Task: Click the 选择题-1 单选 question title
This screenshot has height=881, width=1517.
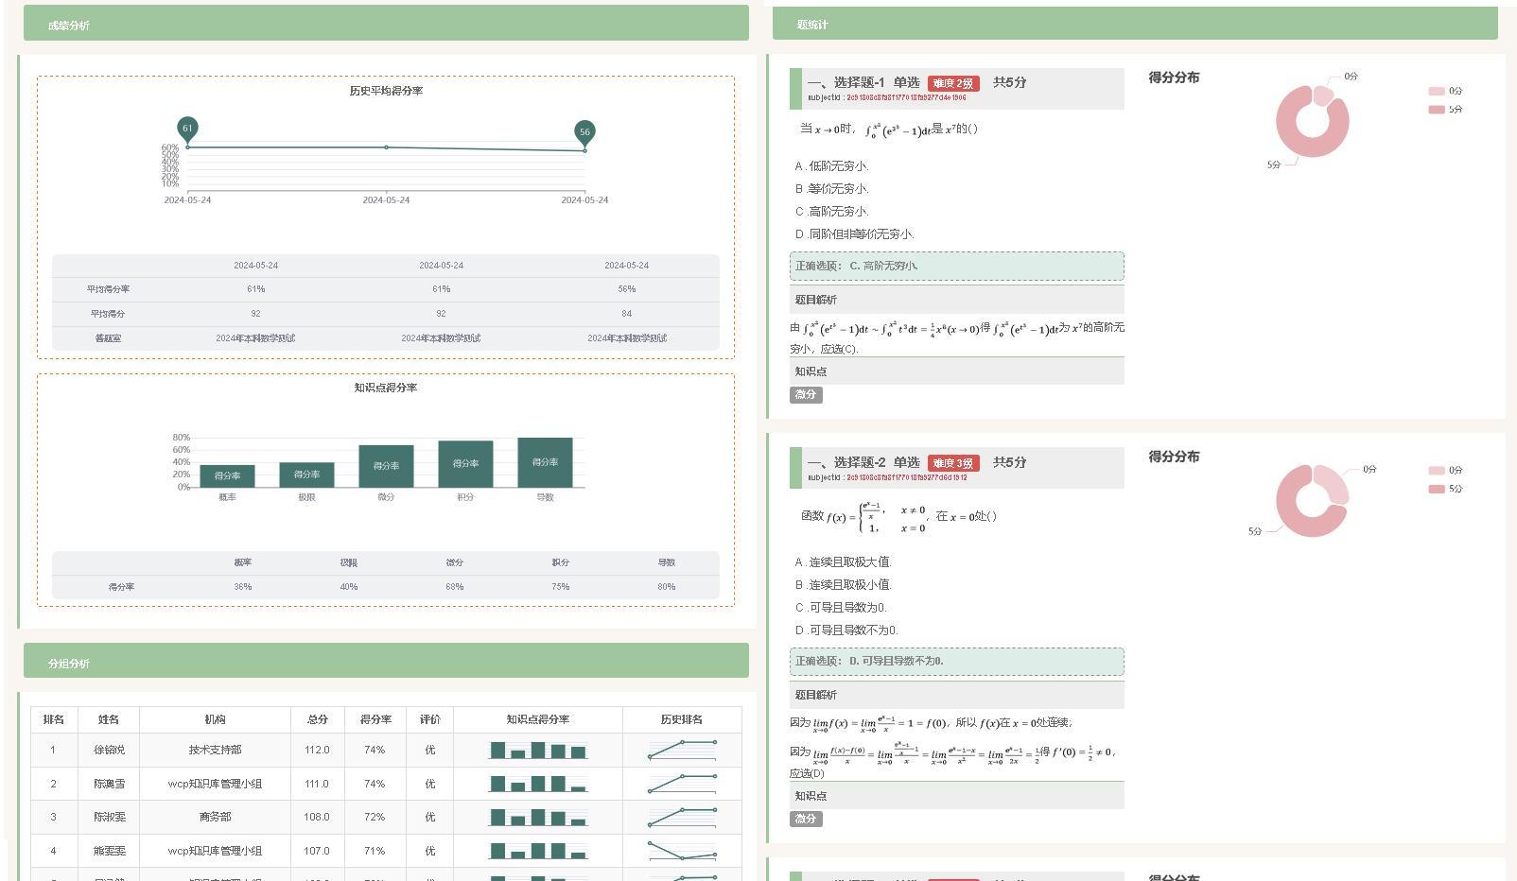Action: [x=863, y=83]
